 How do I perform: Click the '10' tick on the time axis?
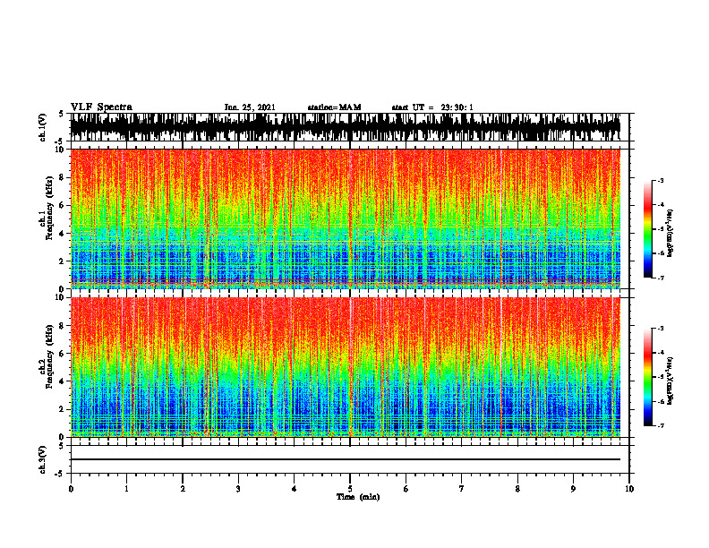tap(629, 489)
